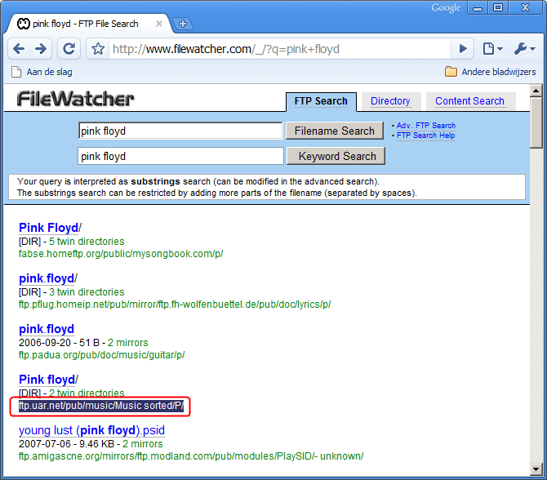
Task: Open the Pink Floyd/ directory result
Action: tap(50, 228)
